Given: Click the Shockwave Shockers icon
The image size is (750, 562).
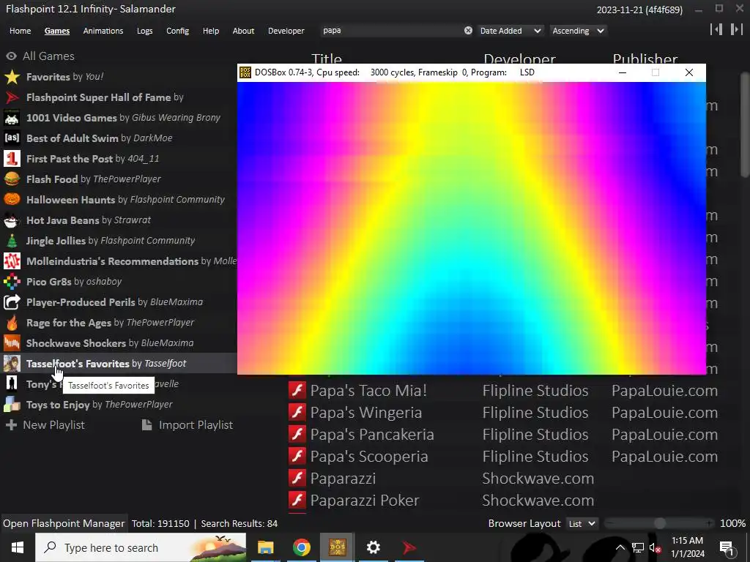Looking at the screenshot, I should pyautogui.click(x=12, y=343).
